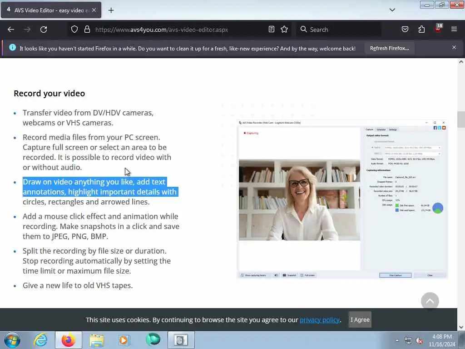Screen dimensions: 465x349
Task: Click the green round taskbar app icon
Action: (x=153, y=339)
